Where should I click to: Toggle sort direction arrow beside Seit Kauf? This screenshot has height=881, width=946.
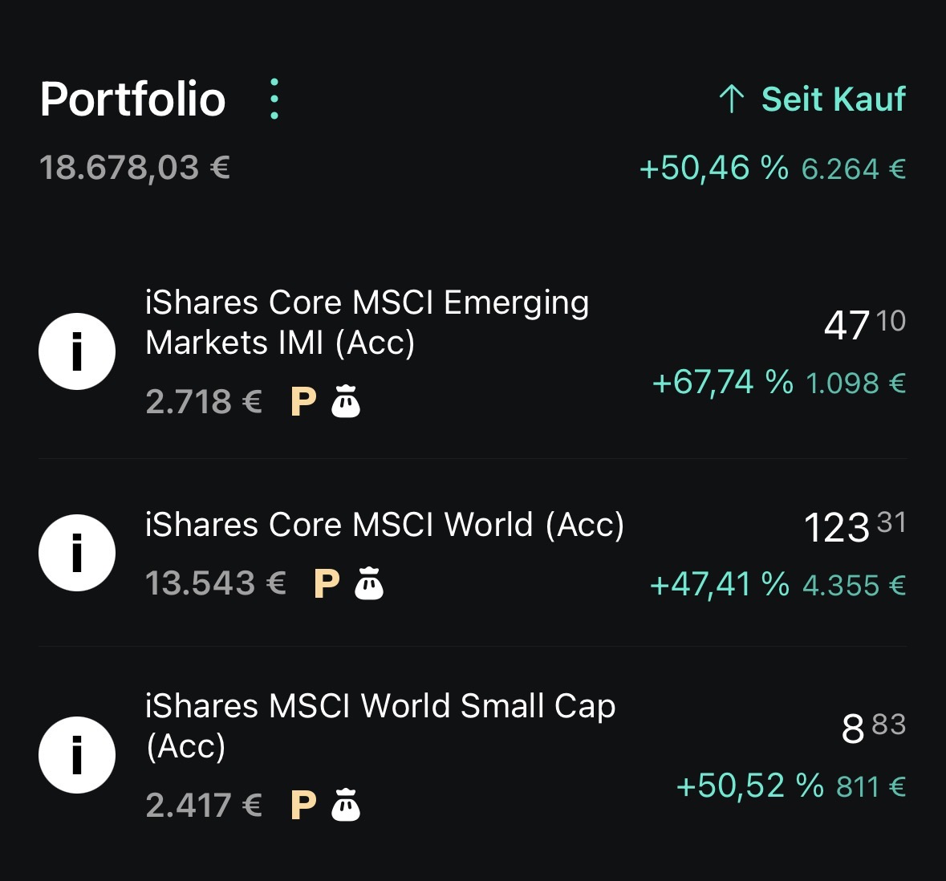coord(732,99)
